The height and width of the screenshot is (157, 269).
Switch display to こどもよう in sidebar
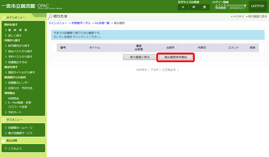[15, 149]
